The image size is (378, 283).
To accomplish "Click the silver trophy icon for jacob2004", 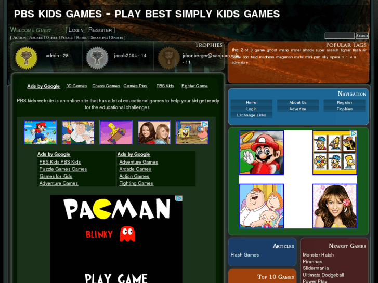I will click(x=97, y=58).
